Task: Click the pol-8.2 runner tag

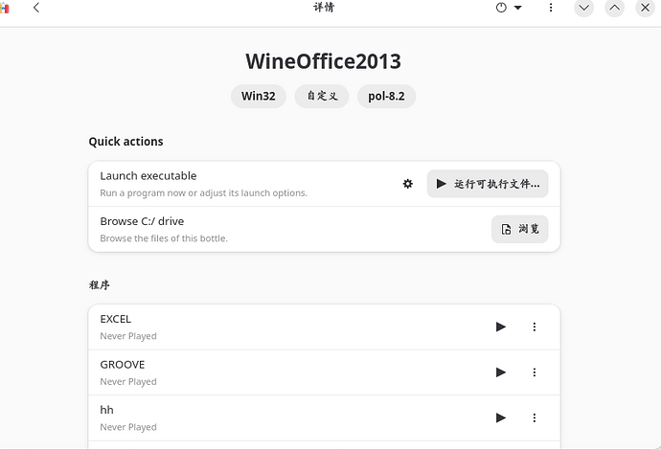Action: [x=386, y=96]
